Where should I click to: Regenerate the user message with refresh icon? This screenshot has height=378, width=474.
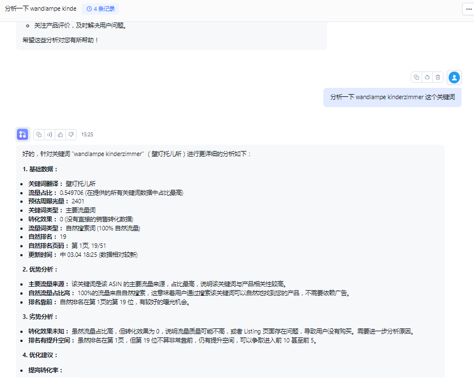coord(427,77)
